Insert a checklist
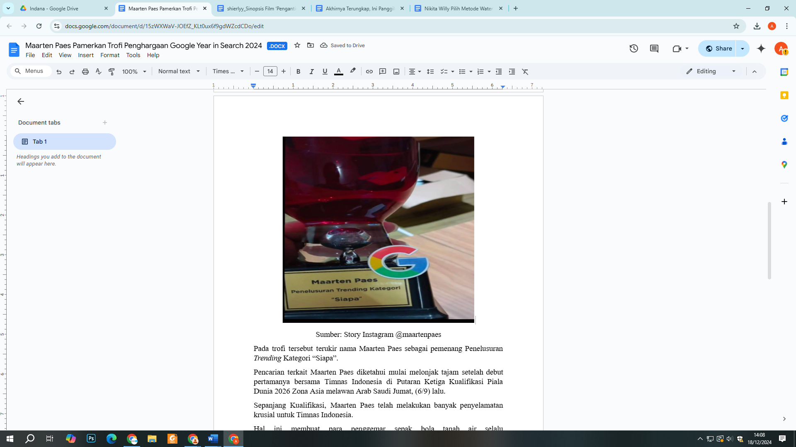This screenshot has width=796, height=447. coord(444,72)
